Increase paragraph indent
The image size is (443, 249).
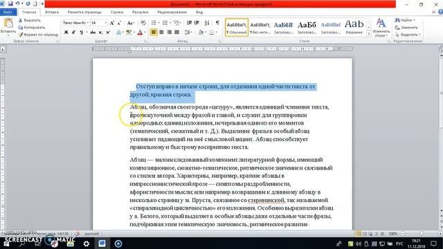click(x=197, y=23)
